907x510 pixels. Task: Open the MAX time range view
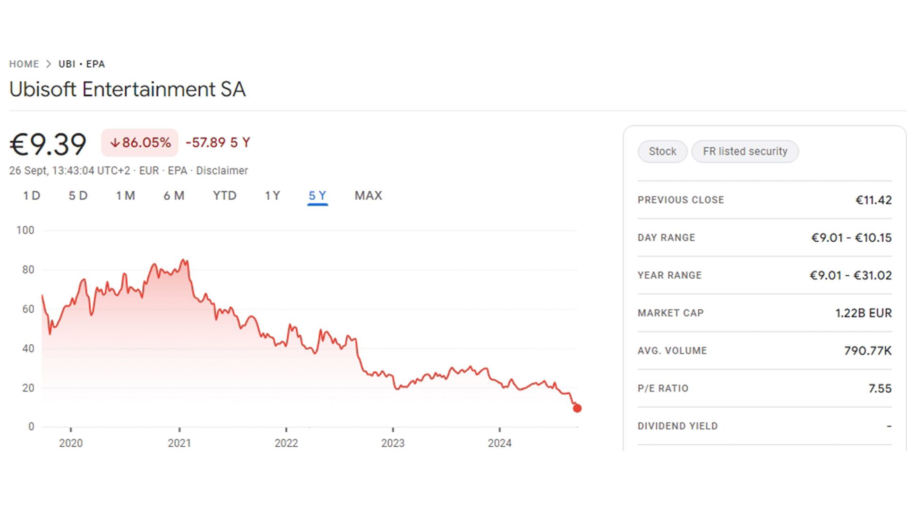click(x=368, y=195)
